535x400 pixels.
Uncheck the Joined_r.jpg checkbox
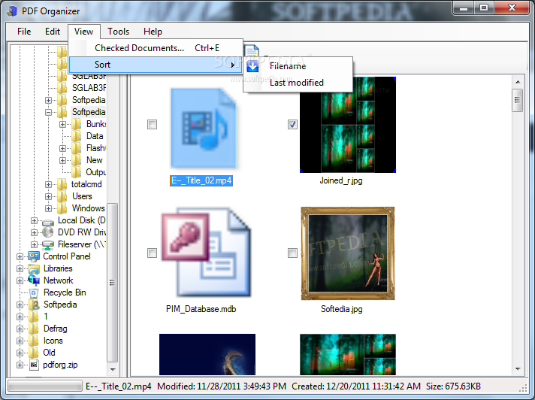292,125
